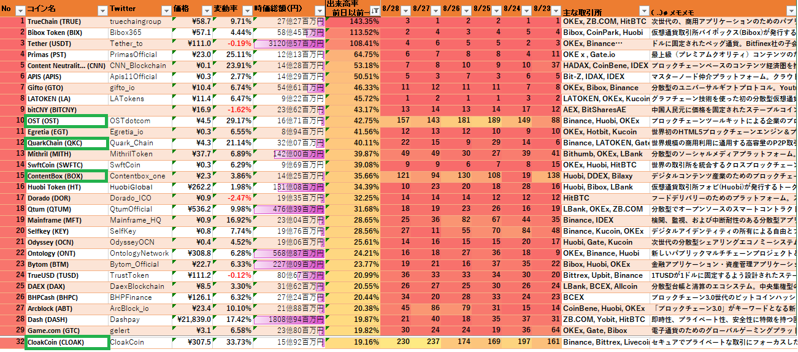Expand the コイン名 column filter
This screenshot has height=352, width=798.
coord(102,10)
